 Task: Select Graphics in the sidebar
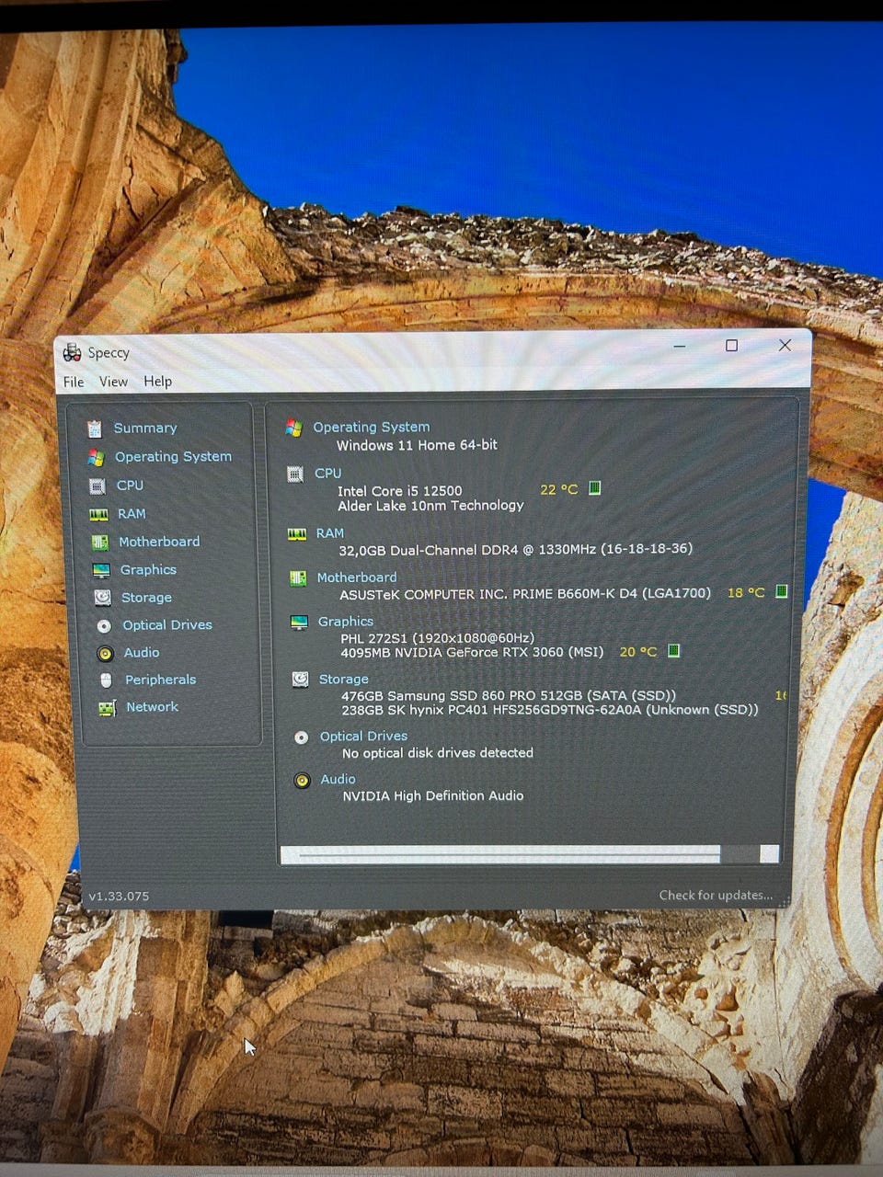[x=148, y=569]
